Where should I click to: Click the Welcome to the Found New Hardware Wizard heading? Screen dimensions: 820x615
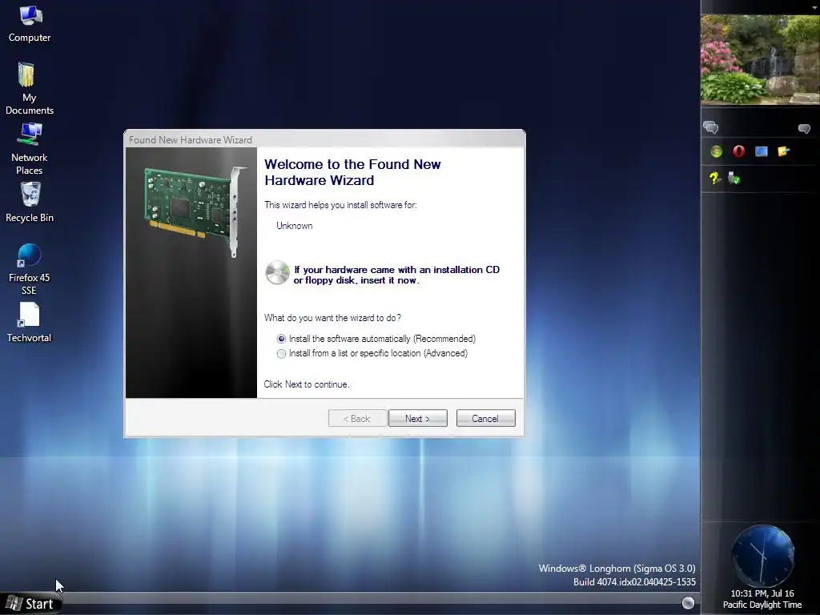[352, 172]
